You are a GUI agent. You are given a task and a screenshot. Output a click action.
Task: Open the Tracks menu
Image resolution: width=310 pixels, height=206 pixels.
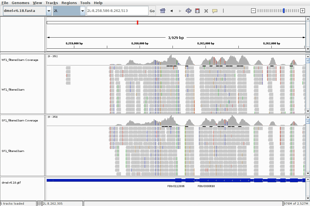[52, 3]
